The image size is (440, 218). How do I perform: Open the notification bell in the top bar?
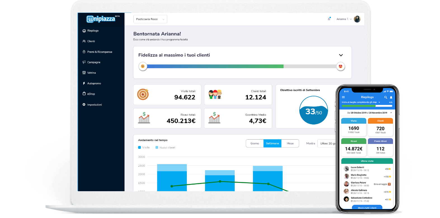point(329,19)
